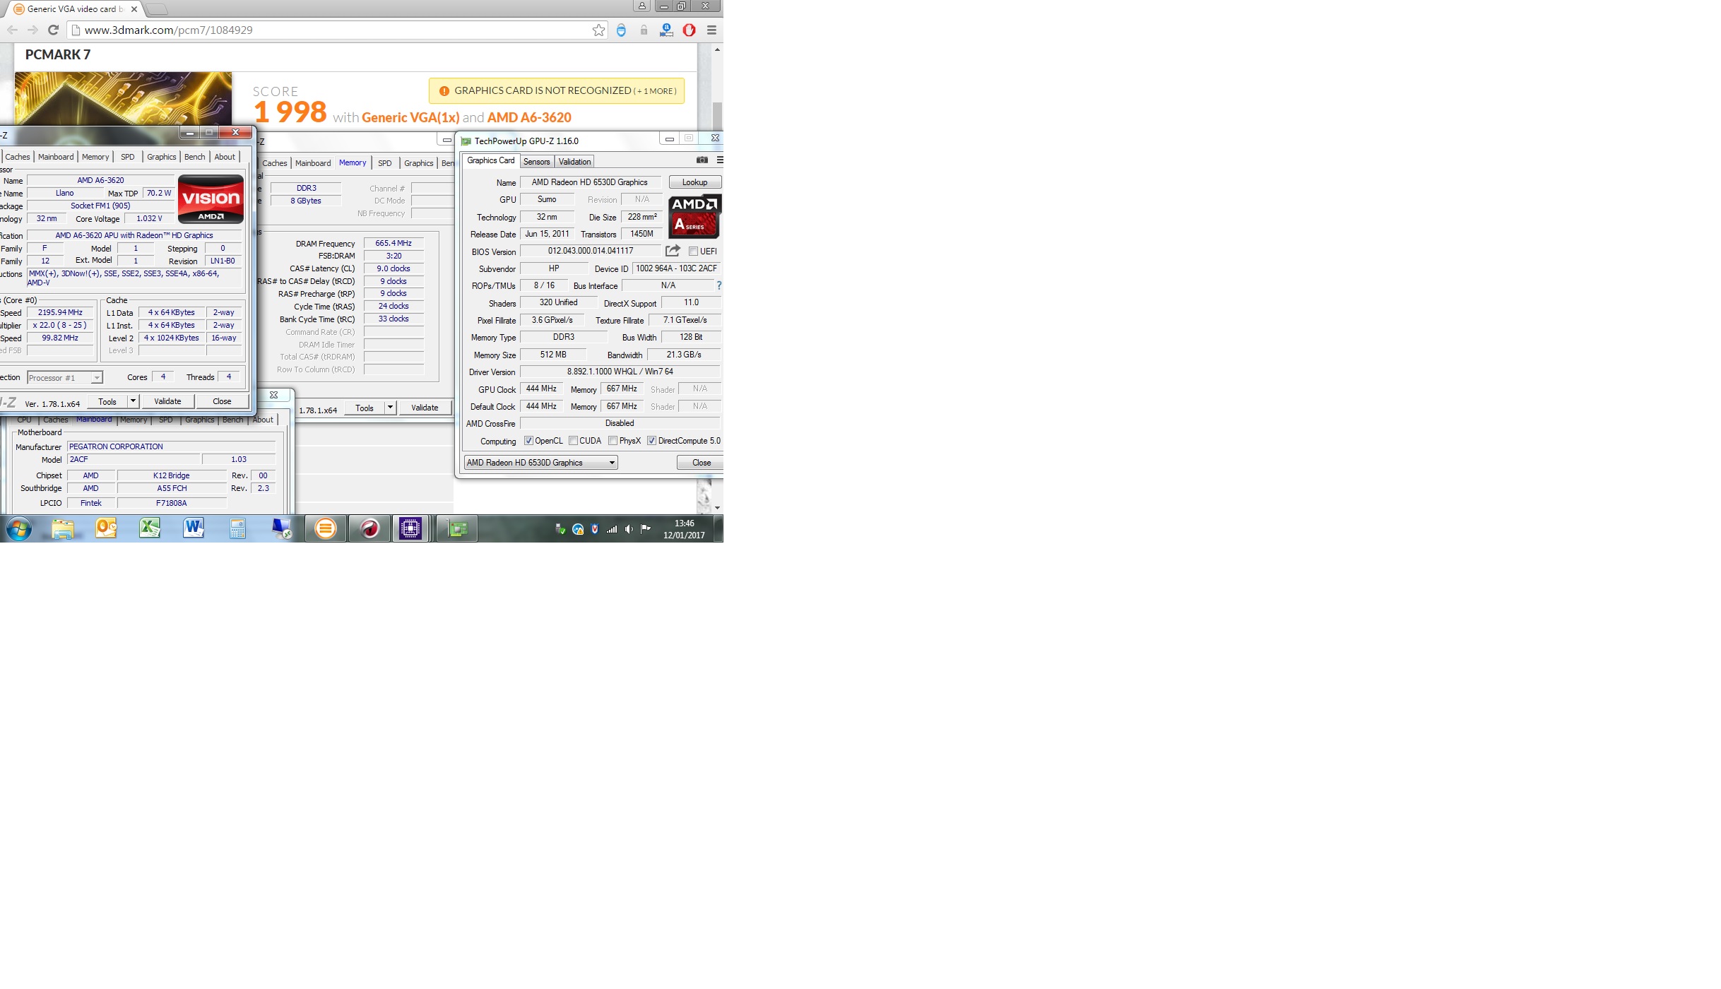The height and width of the screenshot is (989, 1721).
Task: Click the red circular extension icon
Action: tap(689, 30)
